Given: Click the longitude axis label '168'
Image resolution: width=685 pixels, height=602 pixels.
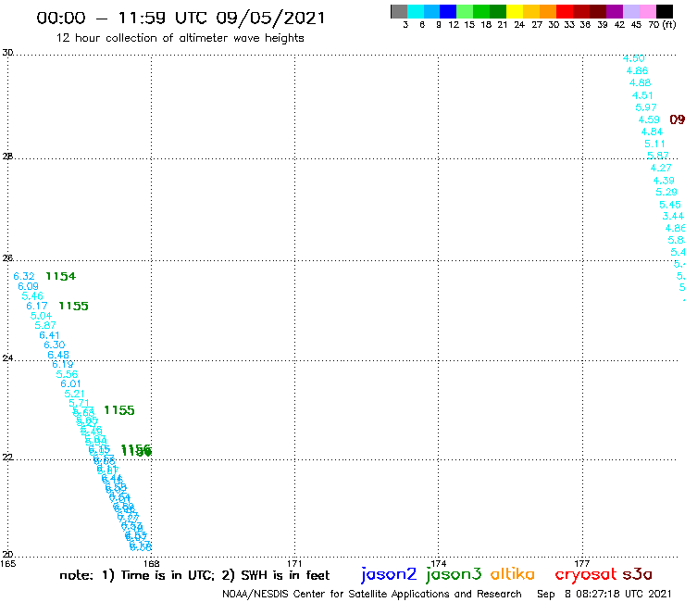Looking at the screenshot, I should point(152,563).
